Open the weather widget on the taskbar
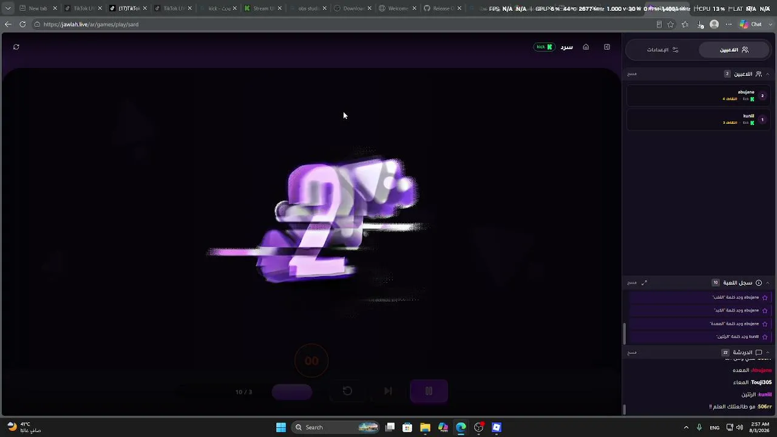The image size is (777, 437). coord(24,427)
